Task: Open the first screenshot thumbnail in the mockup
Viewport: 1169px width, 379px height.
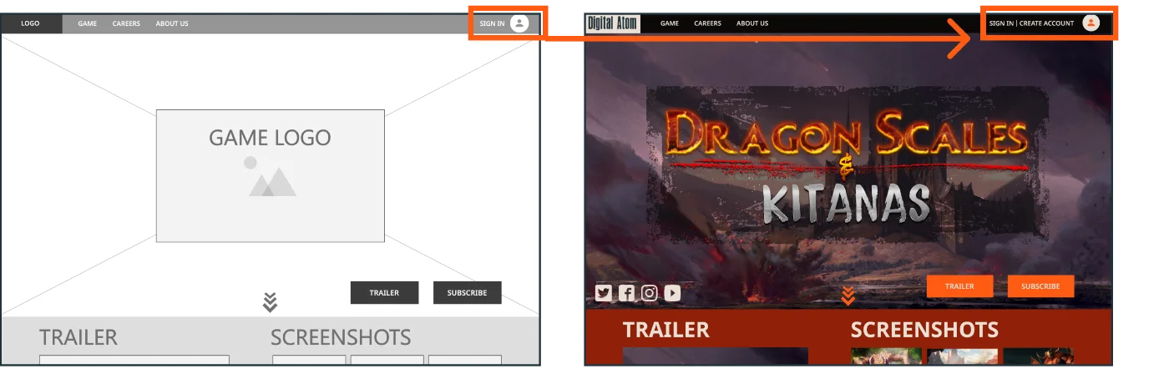Action: coord(885,356)
